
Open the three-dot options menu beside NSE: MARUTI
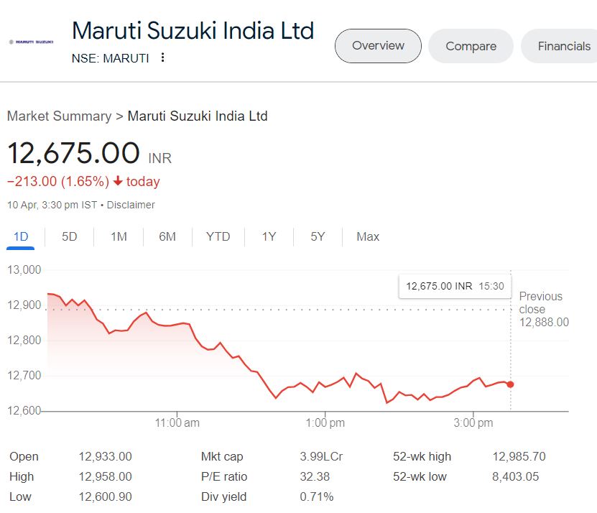pyautogui.click(x=163, y=57)
